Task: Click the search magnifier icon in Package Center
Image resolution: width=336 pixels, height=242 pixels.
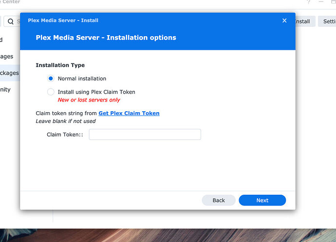Action: [11, 21]
